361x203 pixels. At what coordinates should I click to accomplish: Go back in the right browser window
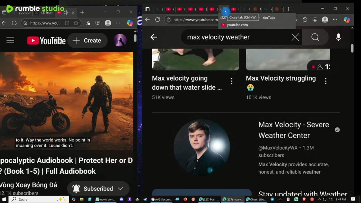tap(148, 19)
